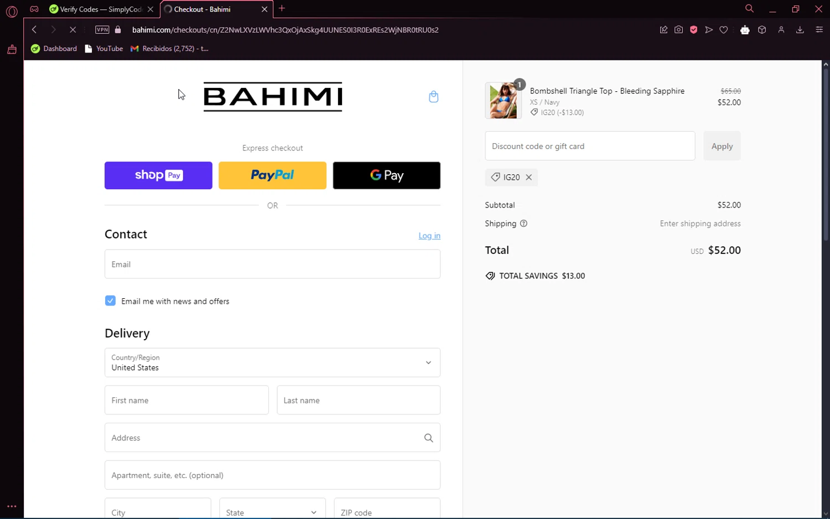Click the Address field search magnifier
Viewport: 830px width, 519px height.
pyautogui.click(x=428, y=438)
